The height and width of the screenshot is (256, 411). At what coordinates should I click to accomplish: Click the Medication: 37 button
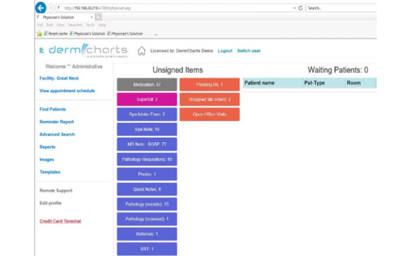147,85
